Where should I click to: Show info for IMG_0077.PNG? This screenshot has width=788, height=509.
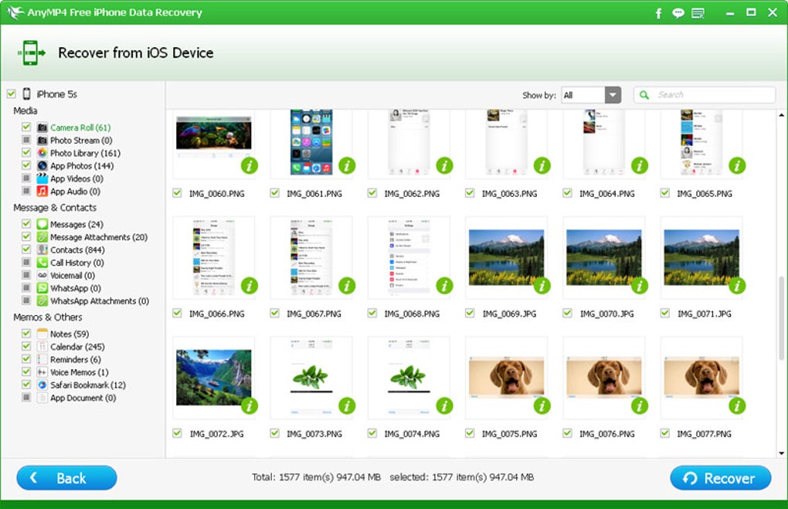pos(737,406)
